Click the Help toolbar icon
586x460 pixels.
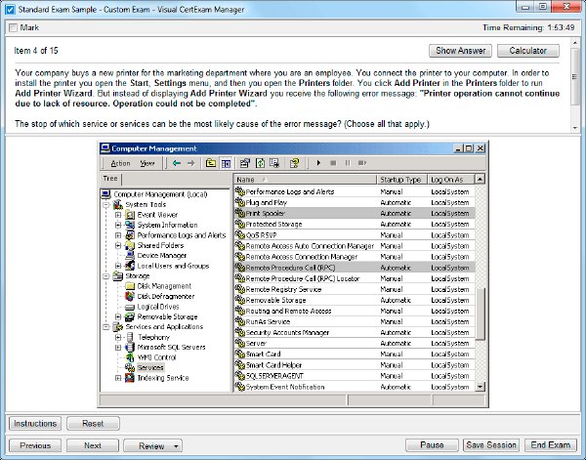point(295,163)
